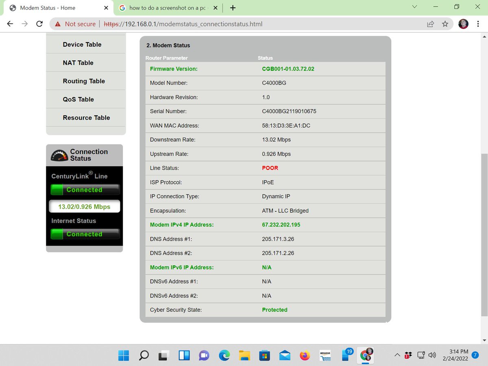Click firmware version CGB001-01.03.72.02
488x366 pixels.
click(x=288, y=69)
